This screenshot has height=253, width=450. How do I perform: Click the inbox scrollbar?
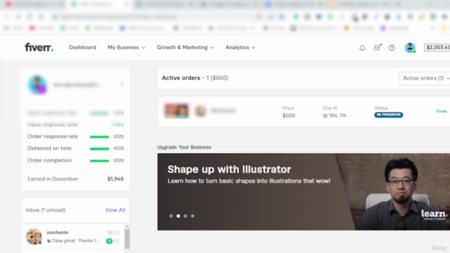(127, 238)
